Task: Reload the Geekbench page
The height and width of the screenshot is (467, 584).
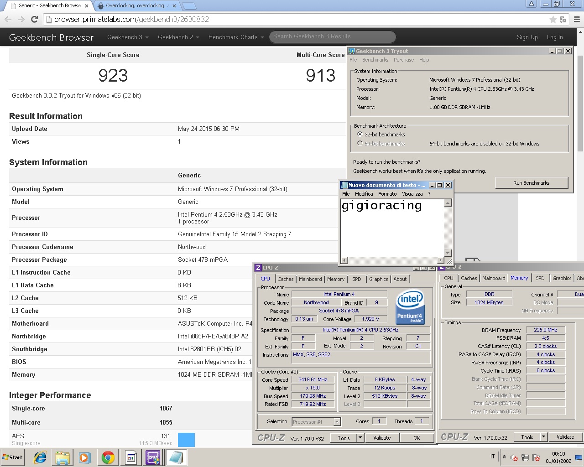Action: [34, 19]
